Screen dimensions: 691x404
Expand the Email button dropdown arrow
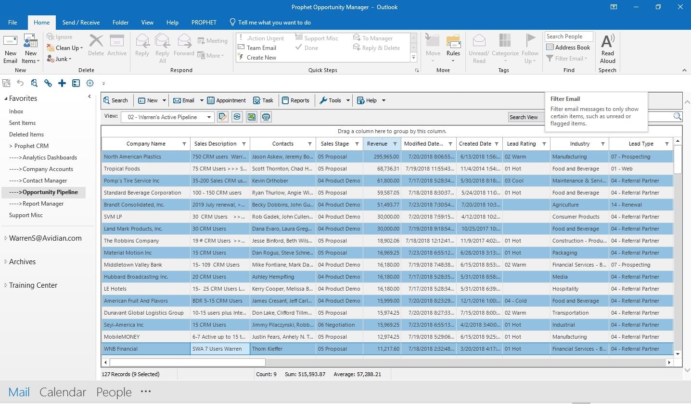pos(202,100)
